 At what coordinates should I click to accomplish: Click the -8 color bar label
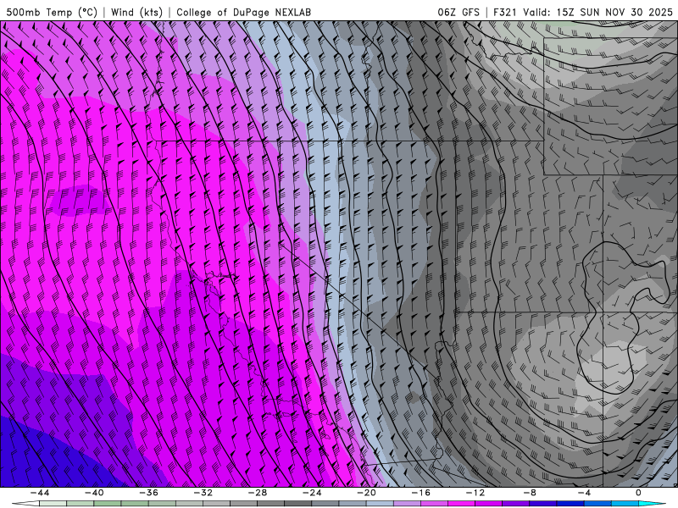pos(531,493)
